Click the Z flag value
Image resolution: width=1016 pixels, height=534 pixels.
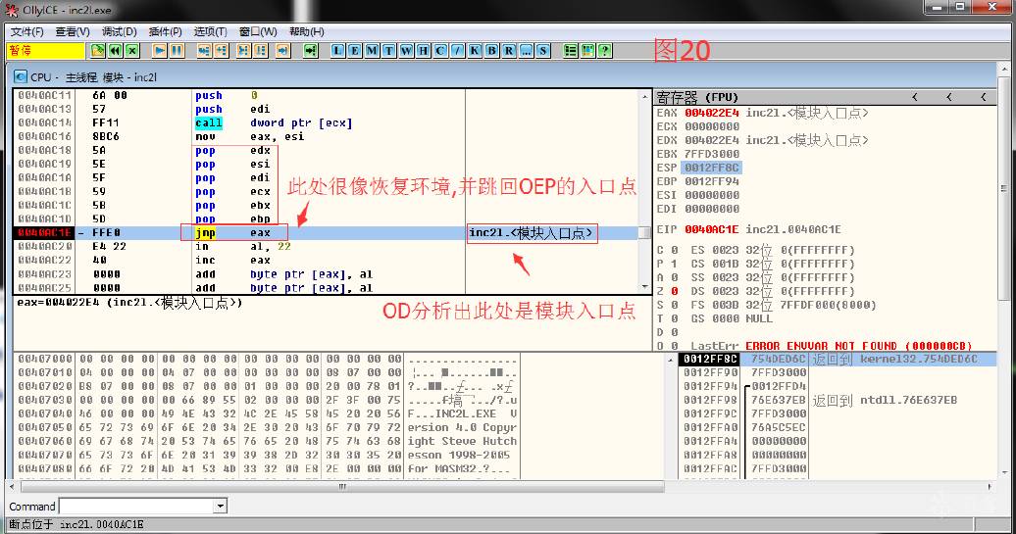[675, 291]
